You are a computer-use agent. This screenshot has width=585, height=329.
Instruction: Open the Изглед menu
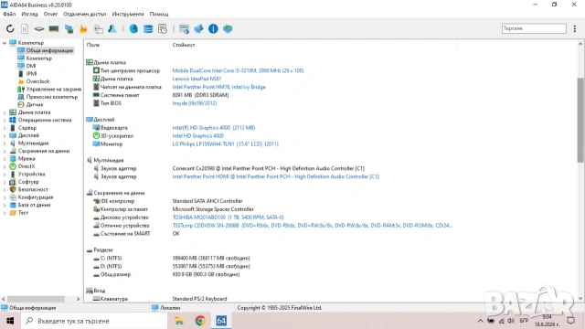(29, 15)
